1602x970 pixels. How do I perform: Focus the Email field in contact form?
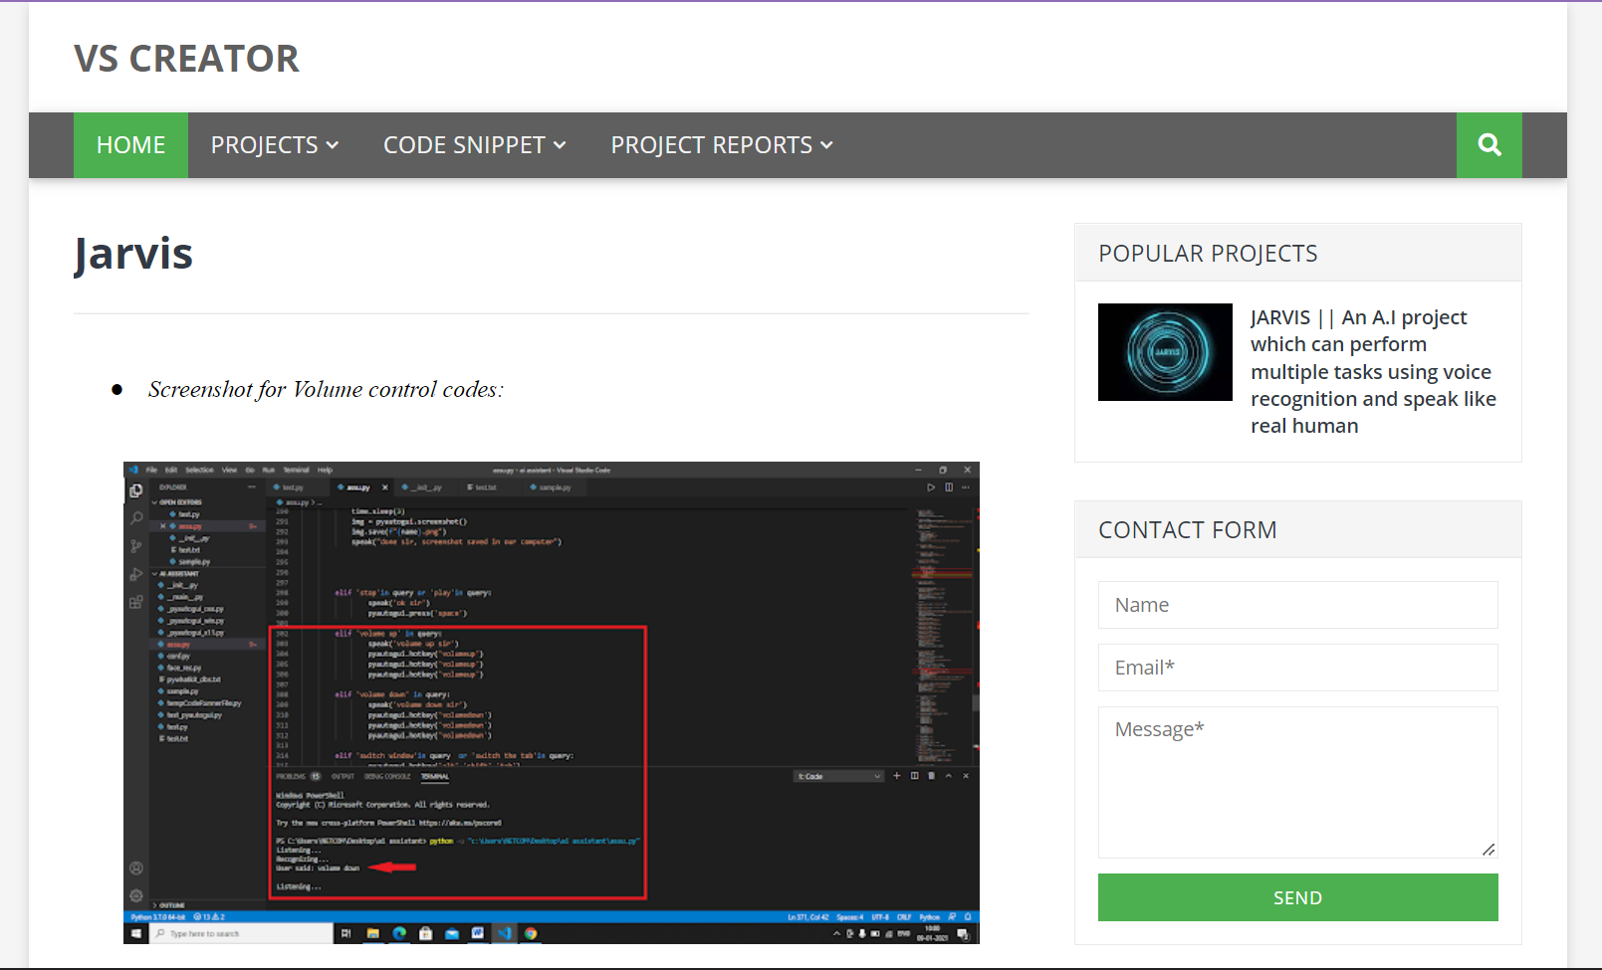point(1297,668)
